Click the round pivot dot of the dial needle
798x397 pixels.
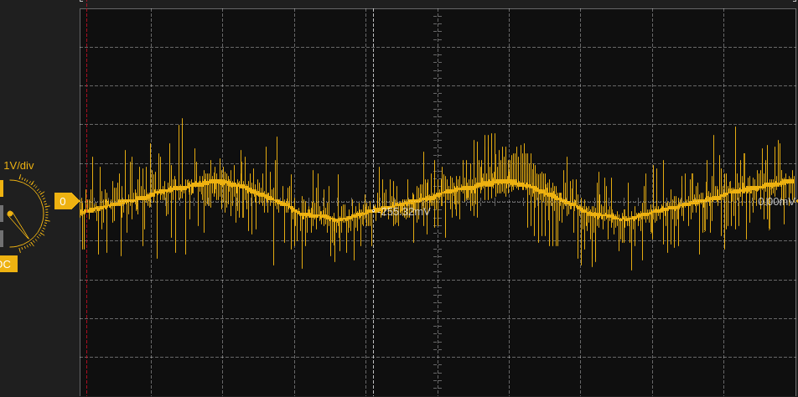tap(10, 214)
